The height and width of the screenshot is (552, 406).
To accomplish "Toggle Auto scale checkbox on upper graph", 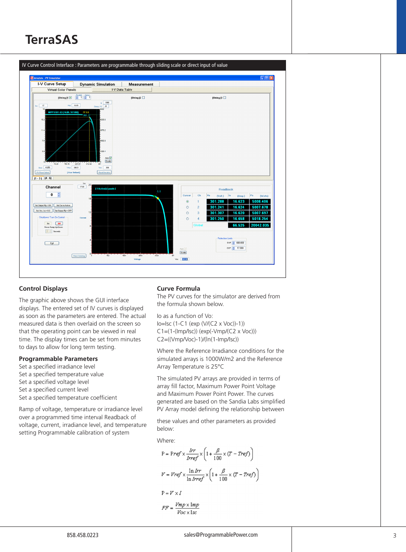I will click(111, 158).
